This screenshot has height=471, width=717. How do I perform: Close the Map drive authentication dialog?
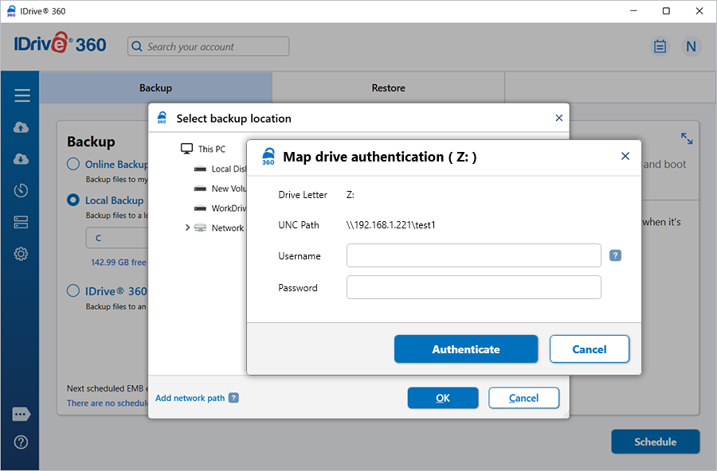[x=625, y=157]
